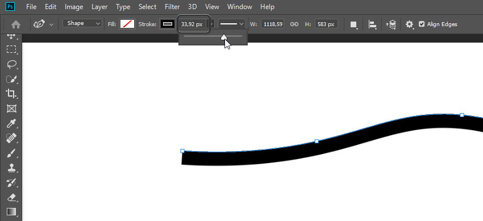Screen dimensions: 483x221
Task: Select the Brush tool
Action: pos(11,153)
